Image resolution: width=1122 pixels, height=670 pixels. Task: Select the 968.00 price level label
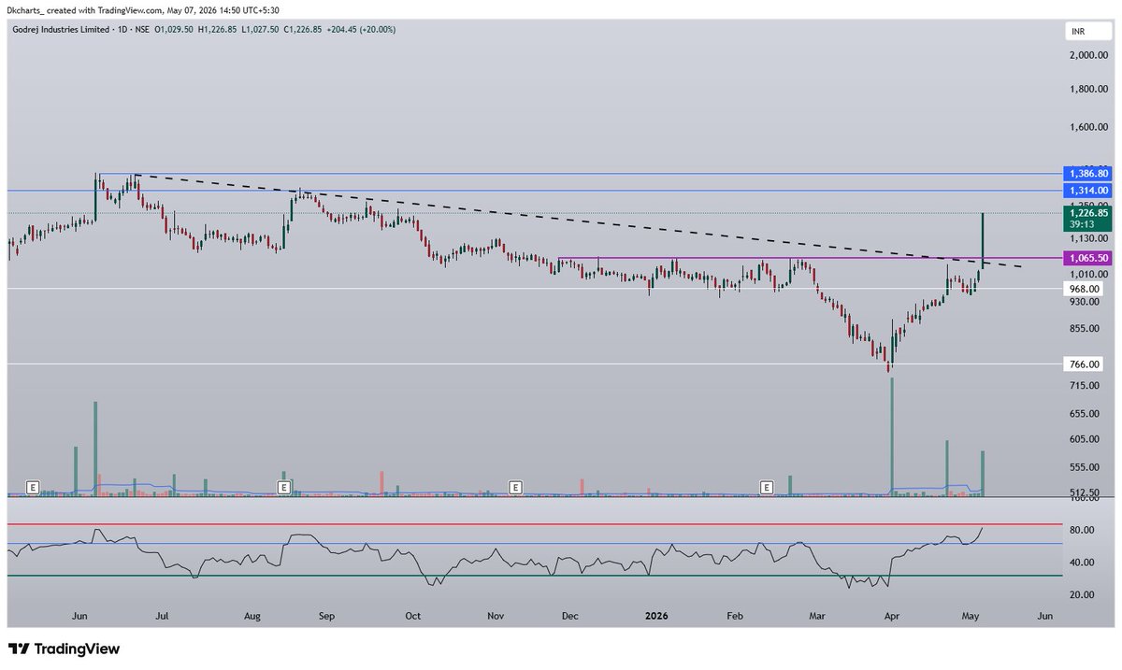tap(1085, 290)
